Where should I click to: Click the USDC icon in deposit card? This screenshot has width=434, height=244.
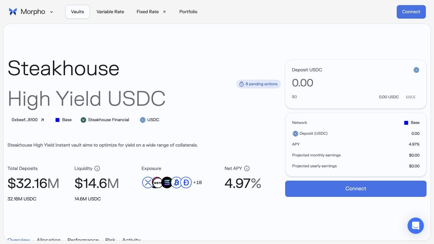416,70
